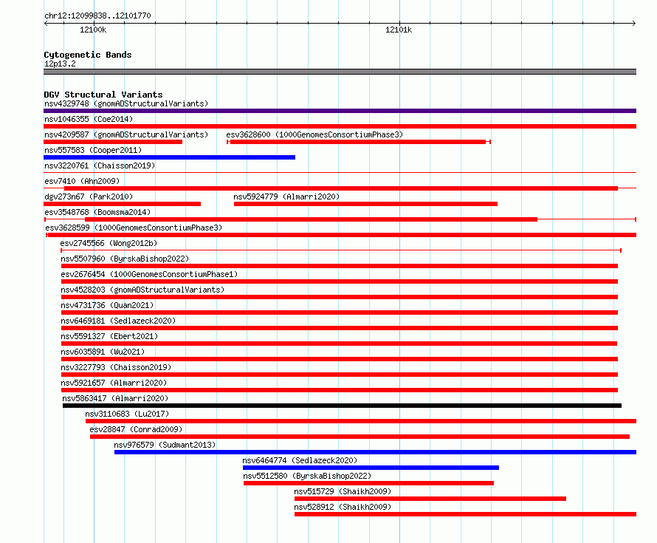Click the nsv4528203 gnomADStructuralVariants label
This screenshot has height=543, width=657.
pos(142,290)
